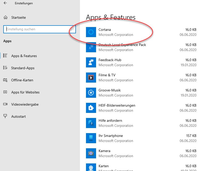Click Microsoft Corporation under Hilfe anfordern
The height and width of the screenshot is (171, 204).
tap(116, 126)
